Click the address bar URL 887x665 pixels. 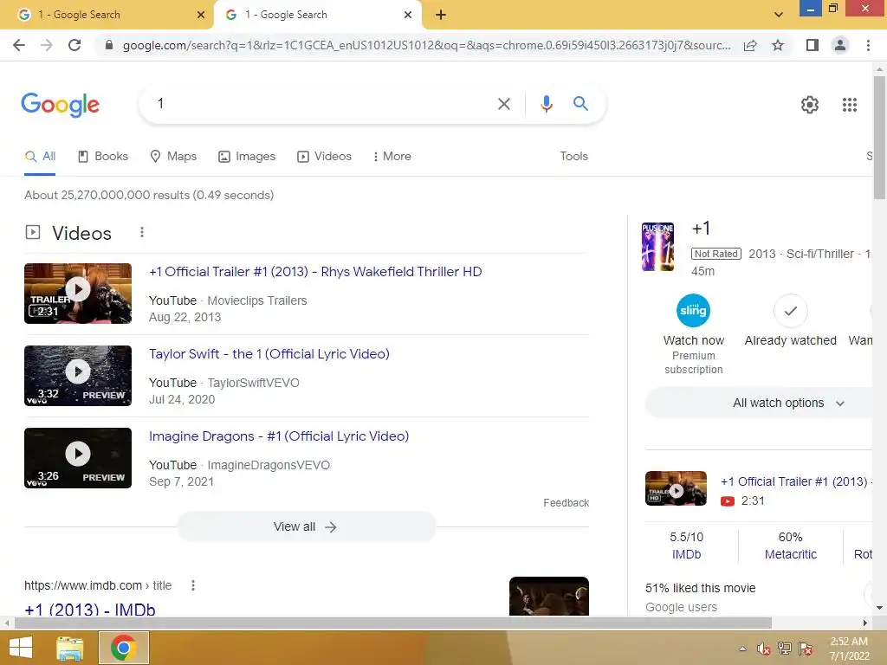point(426,45)
